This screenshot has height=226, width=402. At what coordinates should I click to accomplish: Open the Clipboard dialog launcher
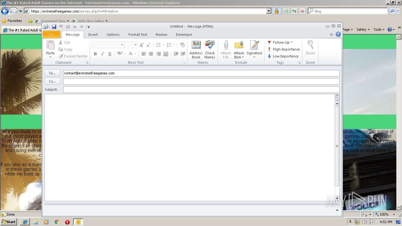pos(87,63)
